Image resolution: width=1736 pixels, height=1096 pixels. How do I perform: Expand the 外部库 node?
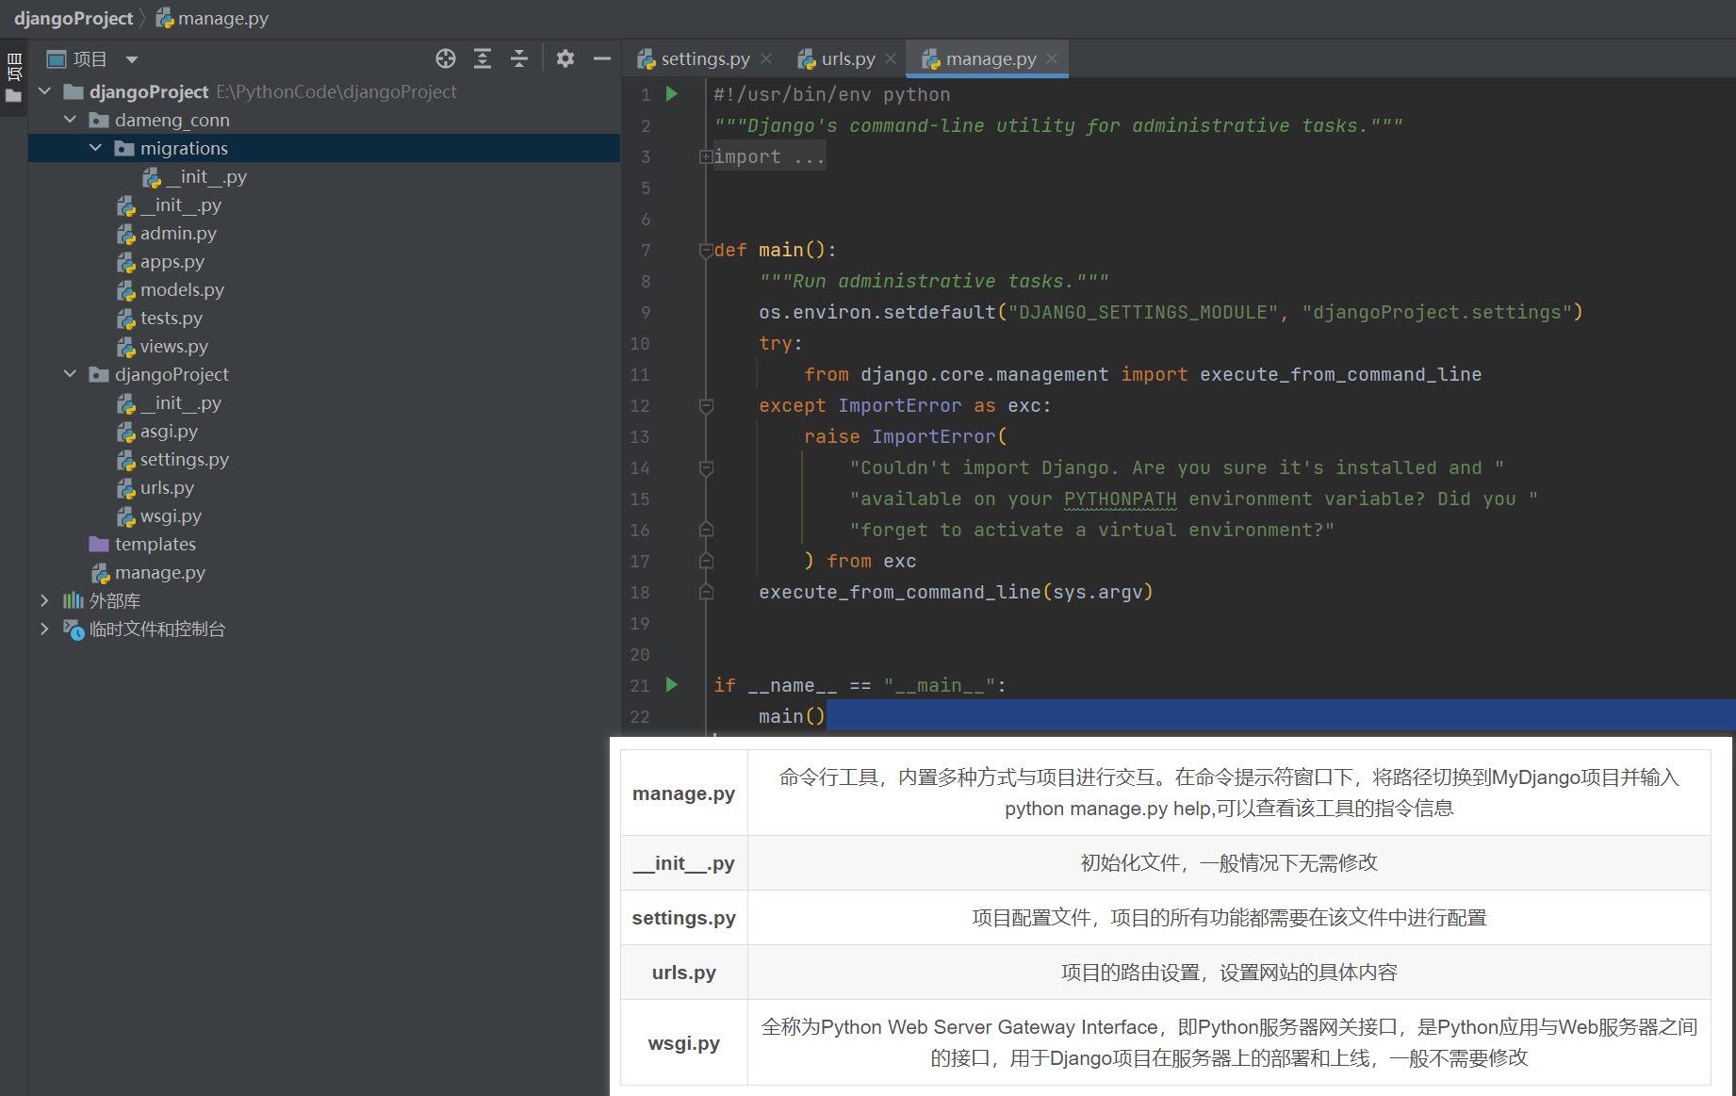[44, 600]
